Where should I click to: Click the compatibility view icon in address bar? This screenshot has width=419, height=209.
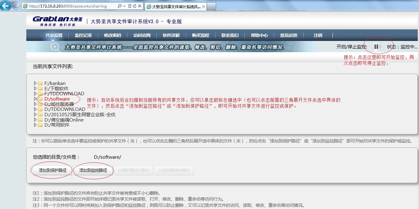129,6
